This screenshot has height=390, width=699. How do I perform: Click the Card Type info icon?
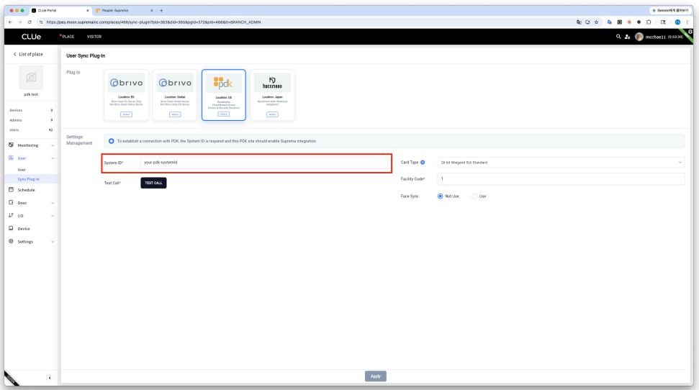click(x=423, y=162)
